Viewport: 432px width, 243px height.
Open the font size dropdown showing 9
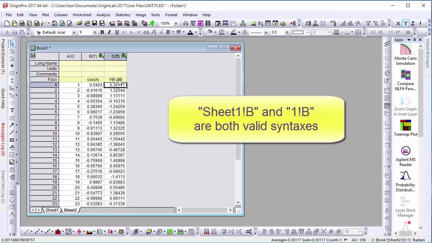tap(94, 32)
